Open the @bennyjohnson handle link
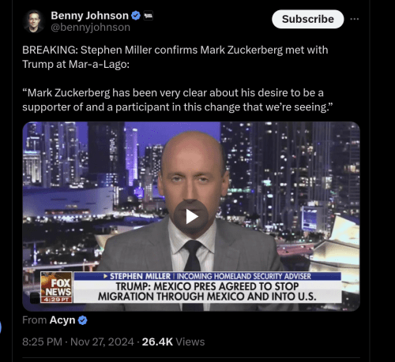This screenshot has height=362, width=395. pyautogui.click(x=90, y=28)
